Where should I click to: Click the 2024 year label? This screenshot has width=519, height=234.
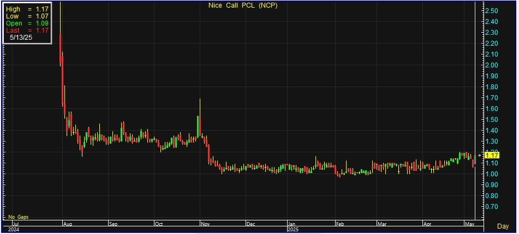(14, 229)
